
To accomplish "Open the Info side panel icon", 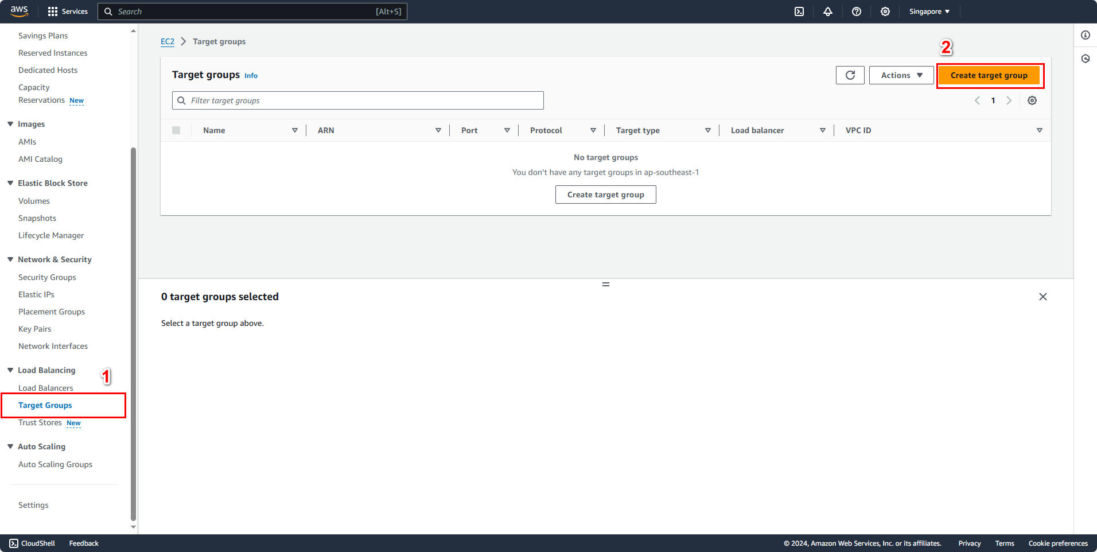I will coord(1086,35).
